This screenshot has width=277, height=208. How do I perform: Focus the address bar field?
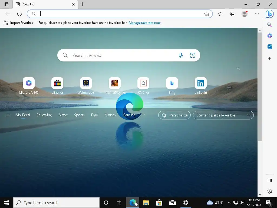click(120, 14)
